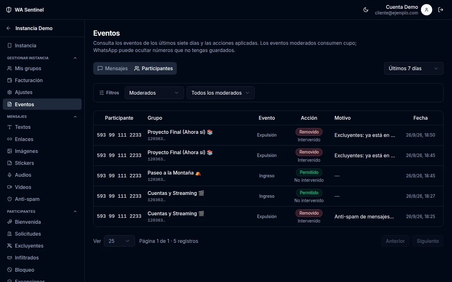Click the Textos type icon
This screenshot has height=282, width=452.
tap(9, 127)
